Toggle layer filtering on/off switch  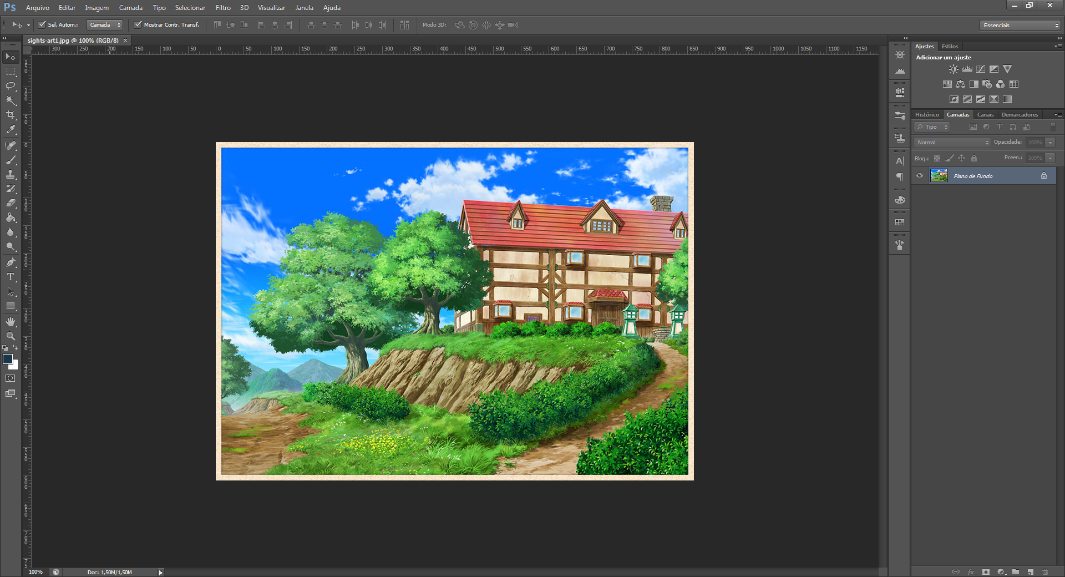pyautogui.click(x=1053, y=127)
